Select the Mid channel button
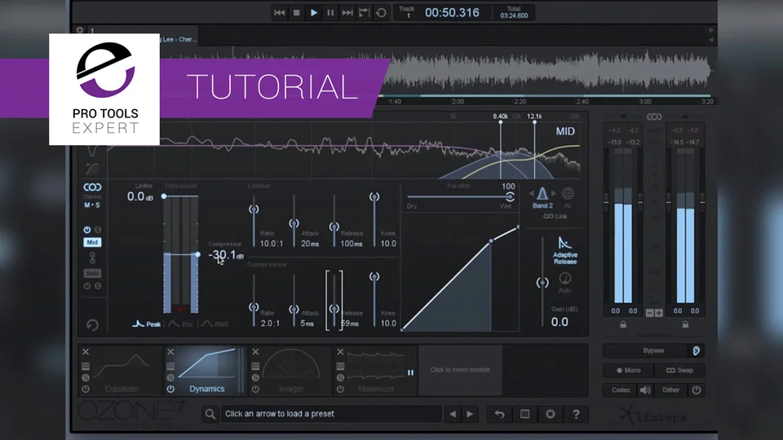The image size is (783, 440). (92, 243)
